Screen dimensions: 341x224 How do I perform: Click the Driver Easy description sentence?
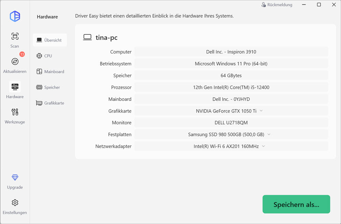tap(154, 16)
